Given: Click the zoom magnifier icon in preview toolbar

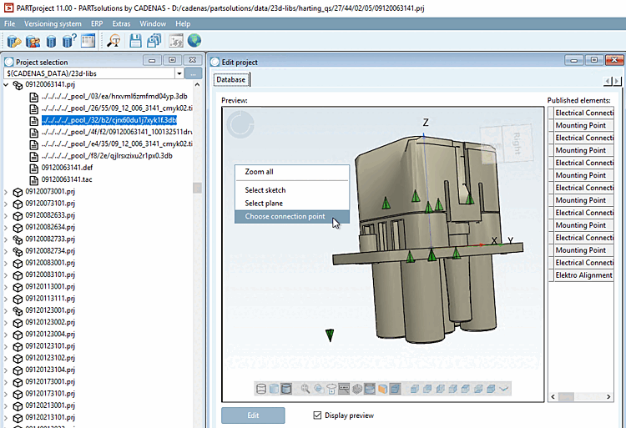Looking at the screenshot, I should (306, 389).
